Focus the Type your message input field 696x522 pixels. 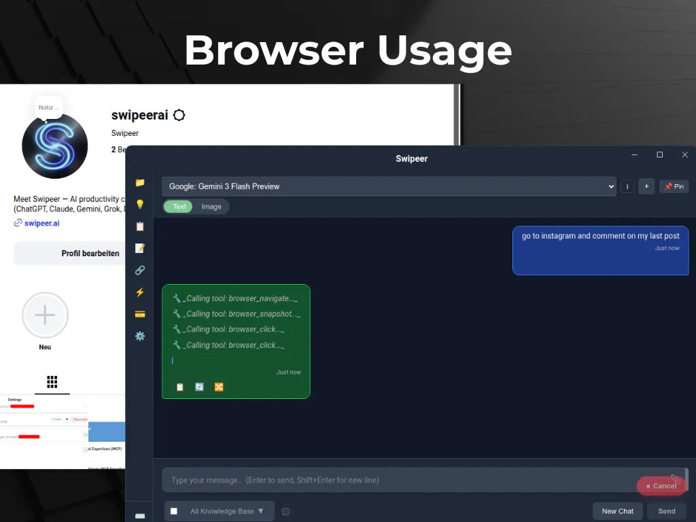pyautogui.click(x=424, y=480)
